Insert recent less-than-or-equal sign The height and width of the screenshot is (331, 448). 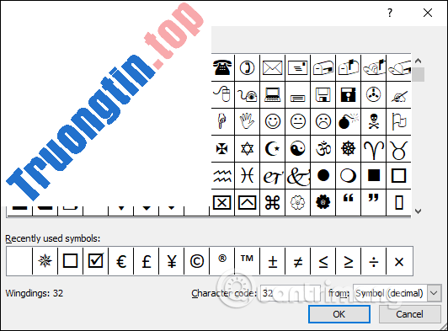[x=323, y=261]
